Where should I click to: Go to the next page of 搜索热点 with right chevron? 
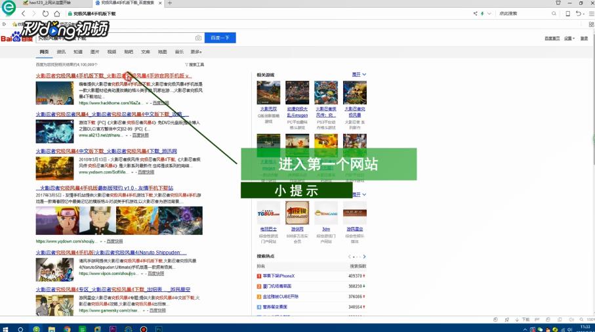(x=364, y=257)
